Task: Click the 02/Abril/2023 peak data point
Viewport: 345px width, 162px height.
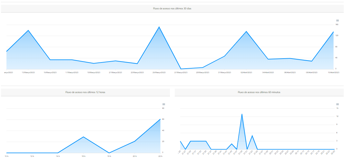Action: point(246,31)
